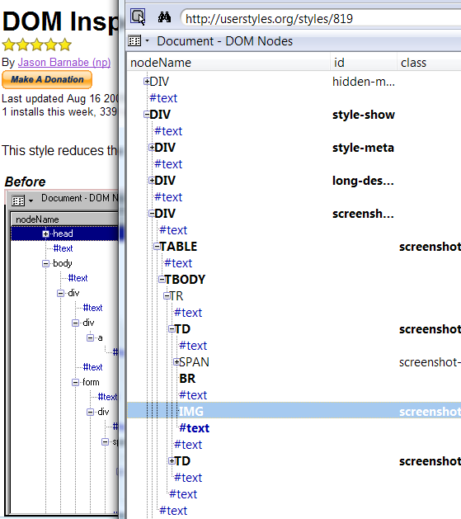This screenshot has width=461, height=519.
Task: Expand the DIV with id long-des...
Action: pyautogui.click(x=152, y=181)
